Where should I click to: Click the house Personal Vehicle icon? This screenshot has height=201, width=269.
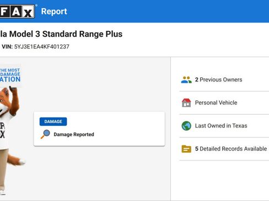[x=186, y=103]
